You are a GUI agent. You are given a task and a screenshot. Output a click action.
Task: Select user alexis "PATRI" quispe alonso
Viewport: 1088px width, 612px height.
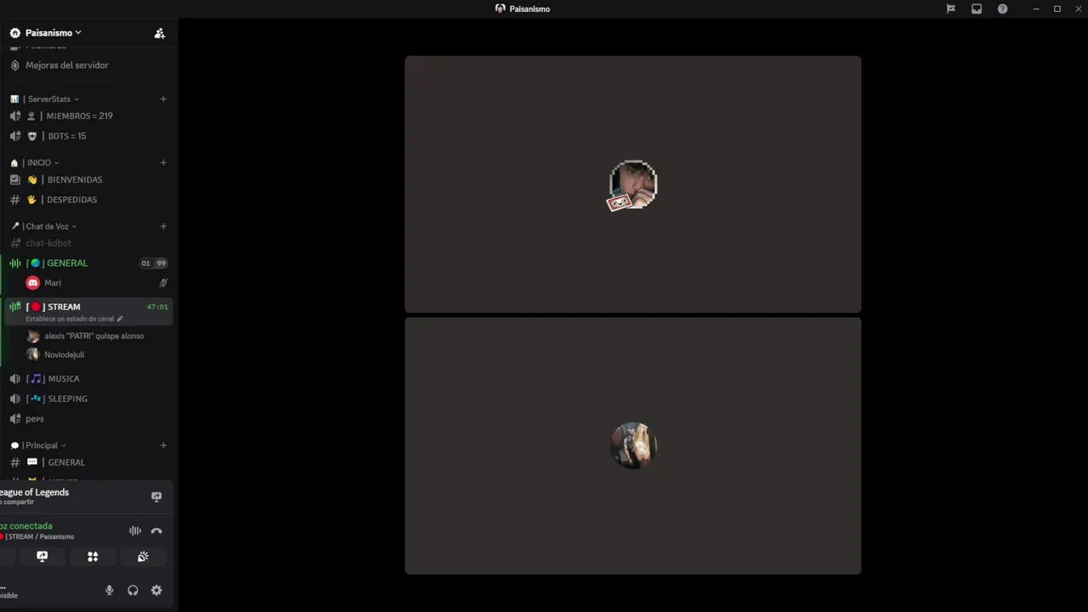pos(93,336)
